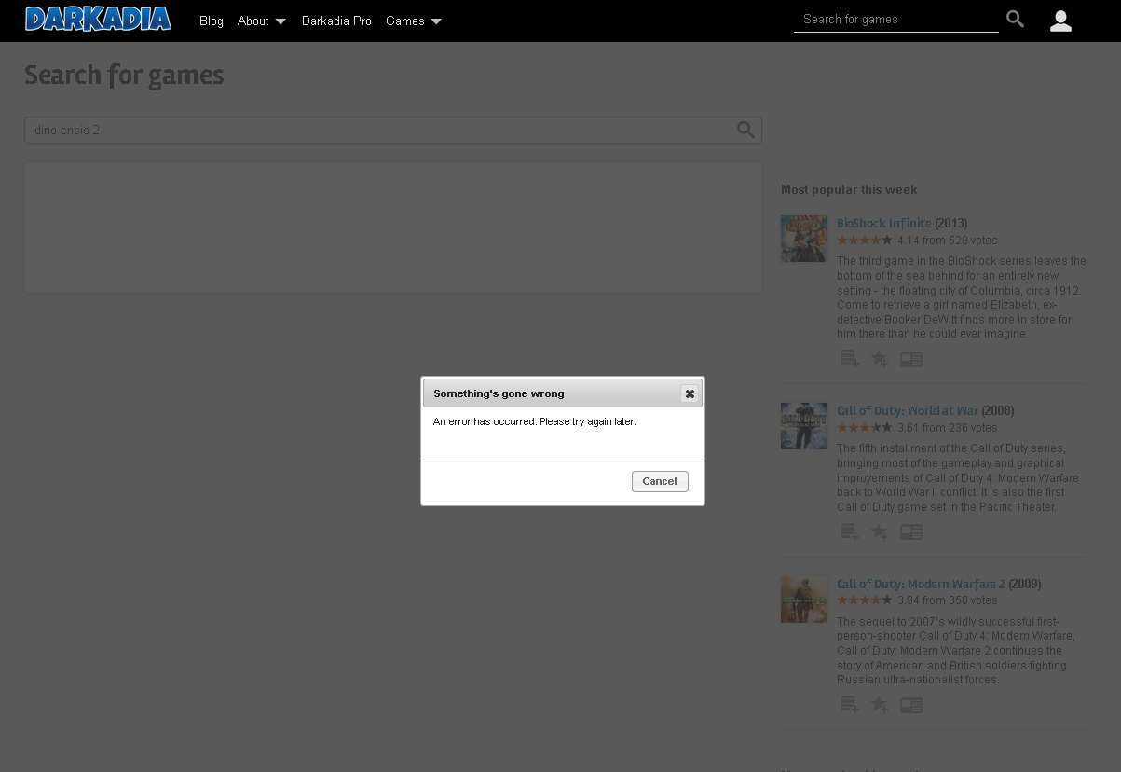Open the BioShock Infinite link
The width and height of the screenshot is (1121, 772).
[x=884, y=223]
